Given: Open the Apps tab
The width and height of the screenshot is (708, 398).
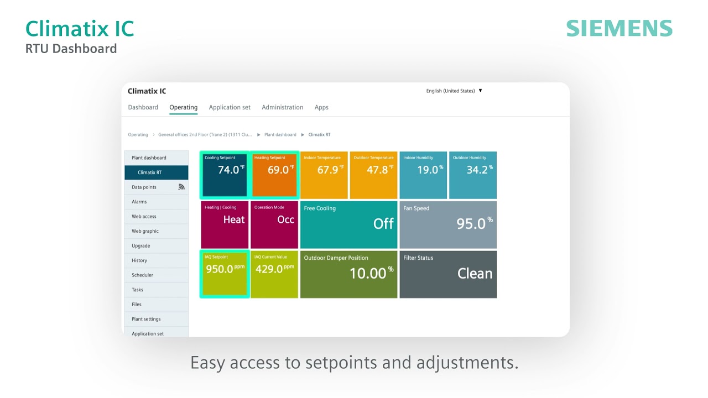Looking at the screenshot, I should [x=321, y=107].
